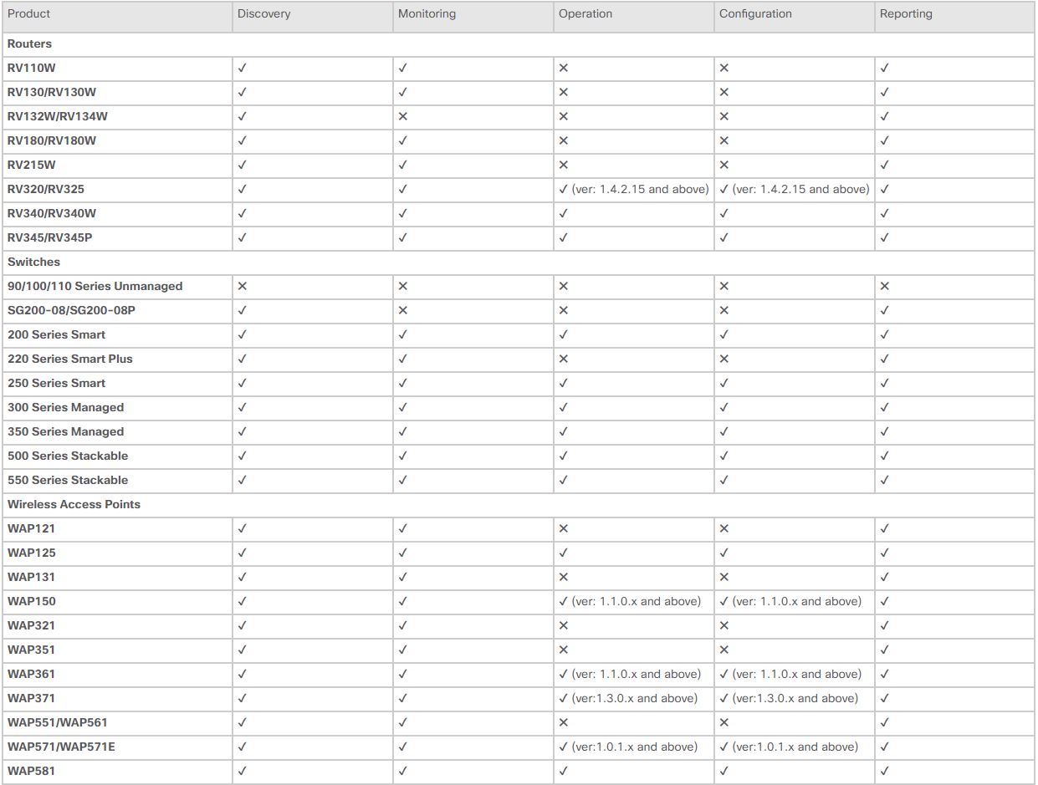This screenshot has width=1038, height=785.
Task: Click the Discovery cross for 90/100/110 Series Unmanaged
Action: 243,286
